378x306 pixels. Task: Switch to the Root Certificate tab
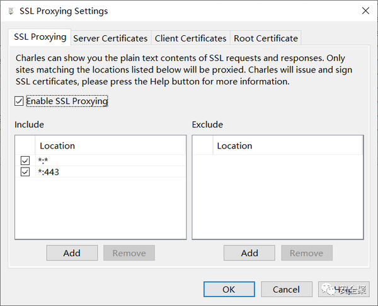coord(266,38)
